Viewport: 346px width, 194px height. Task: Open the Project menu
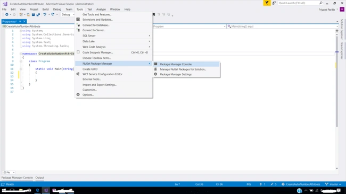pos(34,9)
